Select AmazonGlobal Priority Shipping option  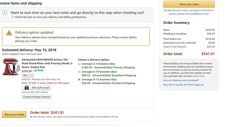tap(79, 64)
